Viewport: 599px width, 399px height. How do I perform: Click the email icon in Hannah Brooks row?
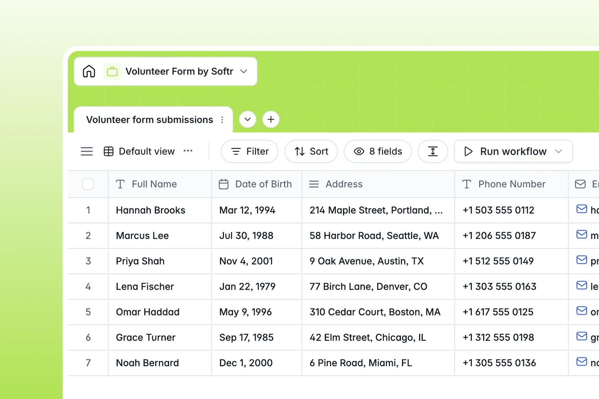click(x=581, y=209)
